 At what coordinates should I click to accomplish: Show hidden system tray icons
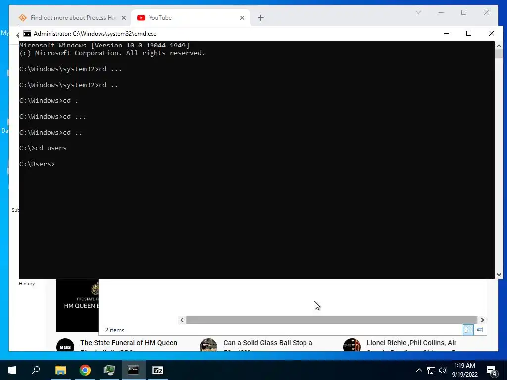pyautogui.click(x=419, y=370)
